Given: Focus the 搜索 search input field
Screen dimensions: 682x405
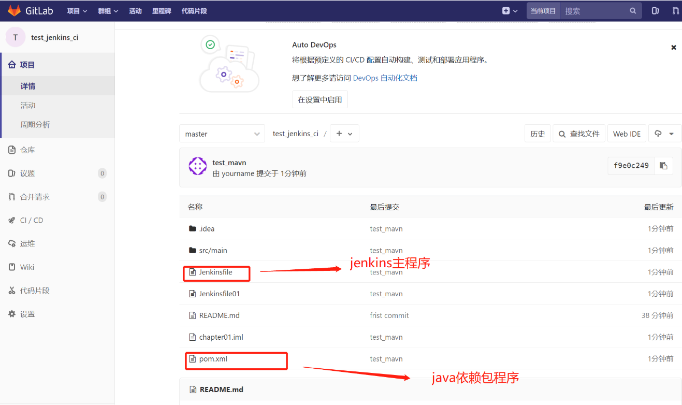Looking at the screenshot, I should (x=594, y=11).
